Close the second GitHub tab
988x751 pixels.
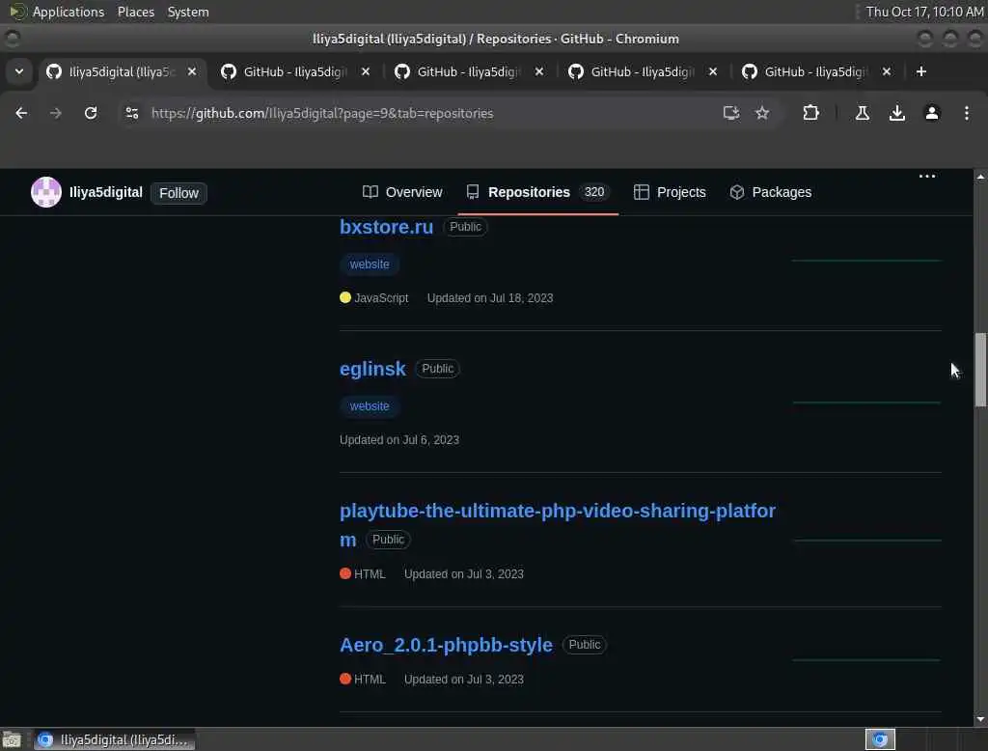point(366,71)
